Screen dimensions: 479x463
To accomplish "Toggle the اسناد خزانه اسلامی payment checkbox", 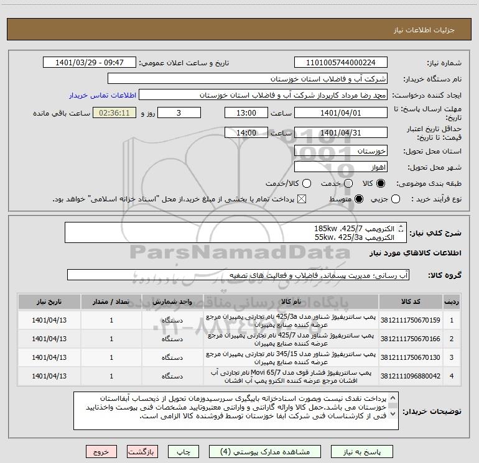I will click(x=302, y=199).
